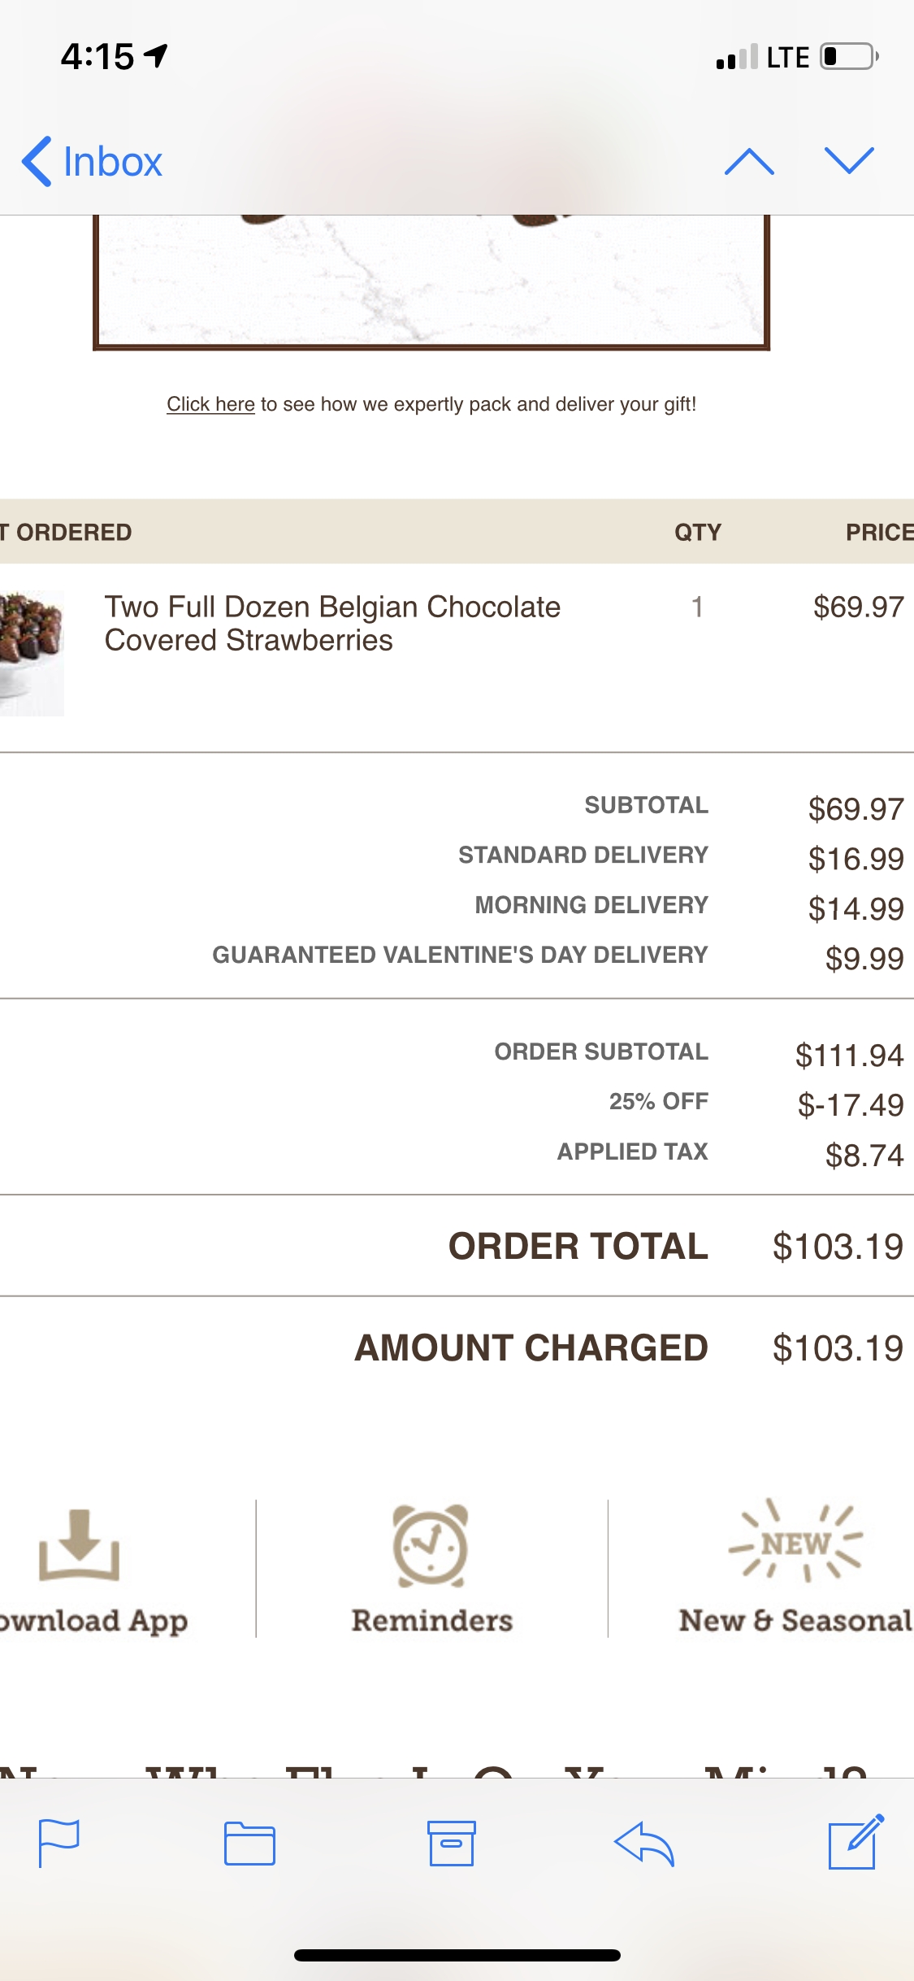Open the 'Click here' packing link
This screenshot has width=914, height=1981.
(213, 403)
